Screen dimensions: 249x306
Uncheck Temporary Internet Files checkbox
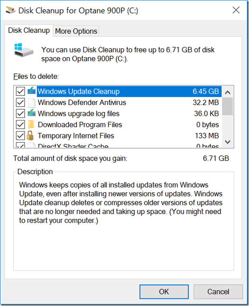[x=20, y=136]
